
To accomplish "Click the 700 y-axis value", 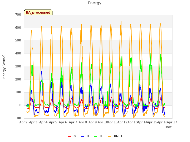I will (18, 14).
